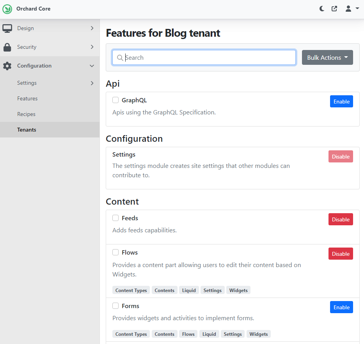Click the Orchard Core brand link

click(x=33, y=9)
